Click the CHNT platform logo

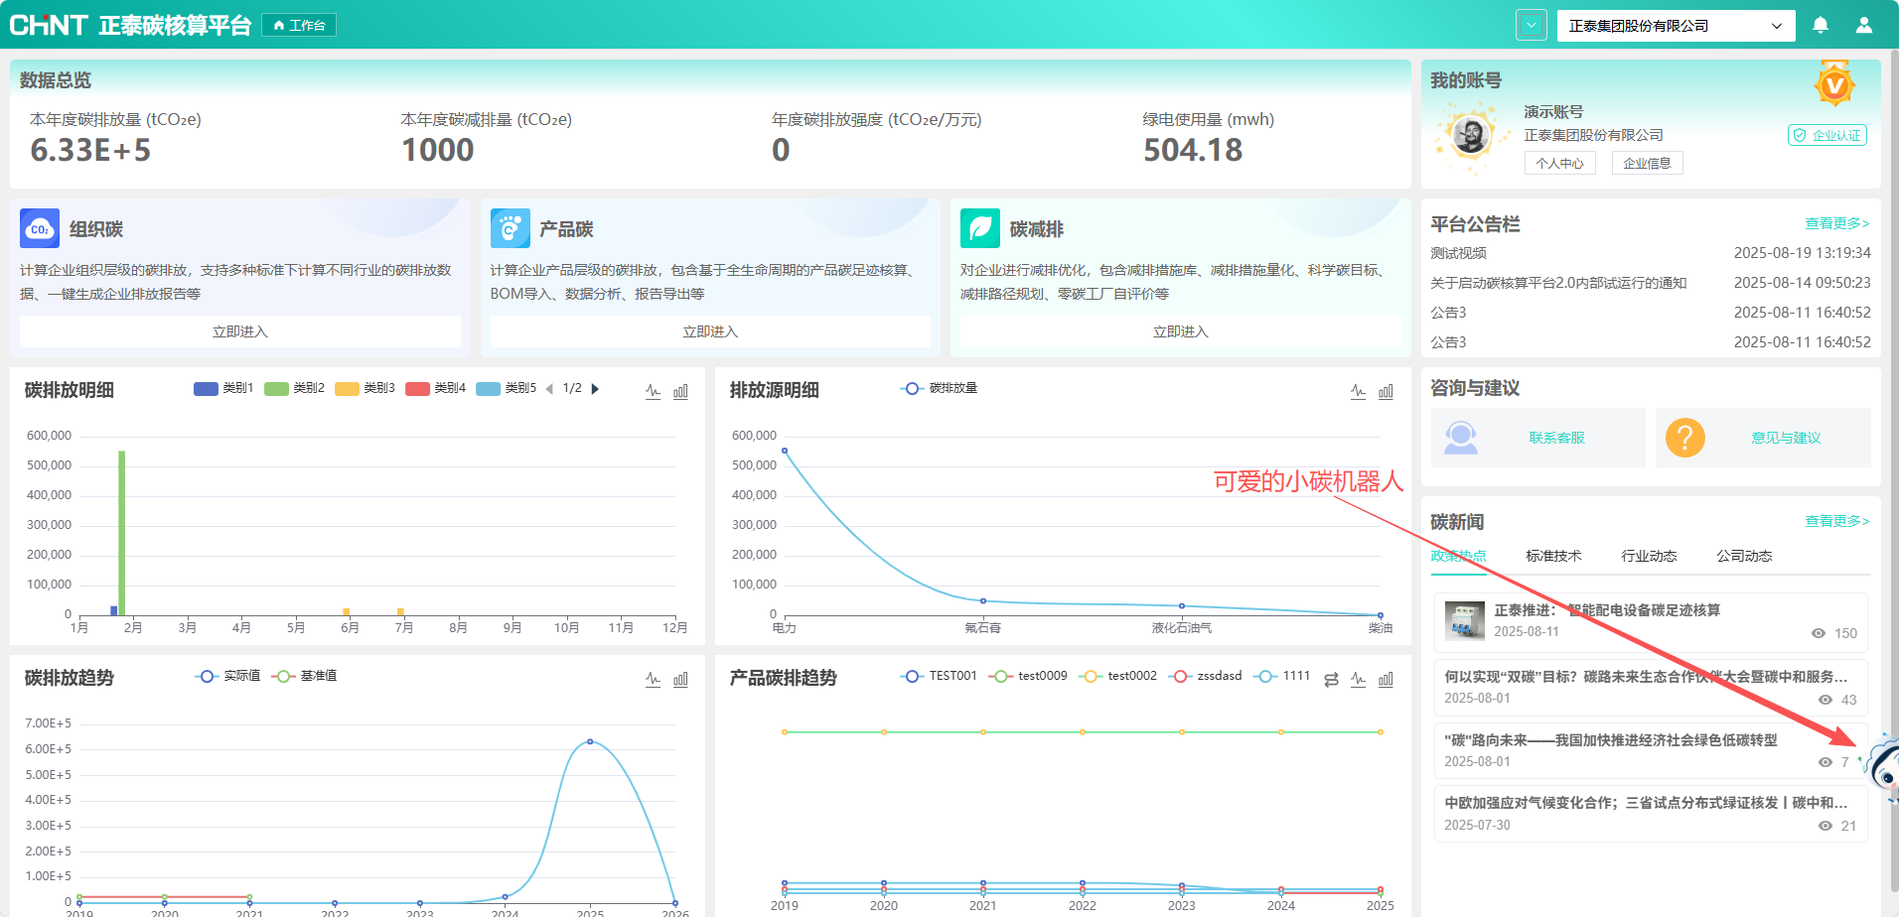point(49,25)
